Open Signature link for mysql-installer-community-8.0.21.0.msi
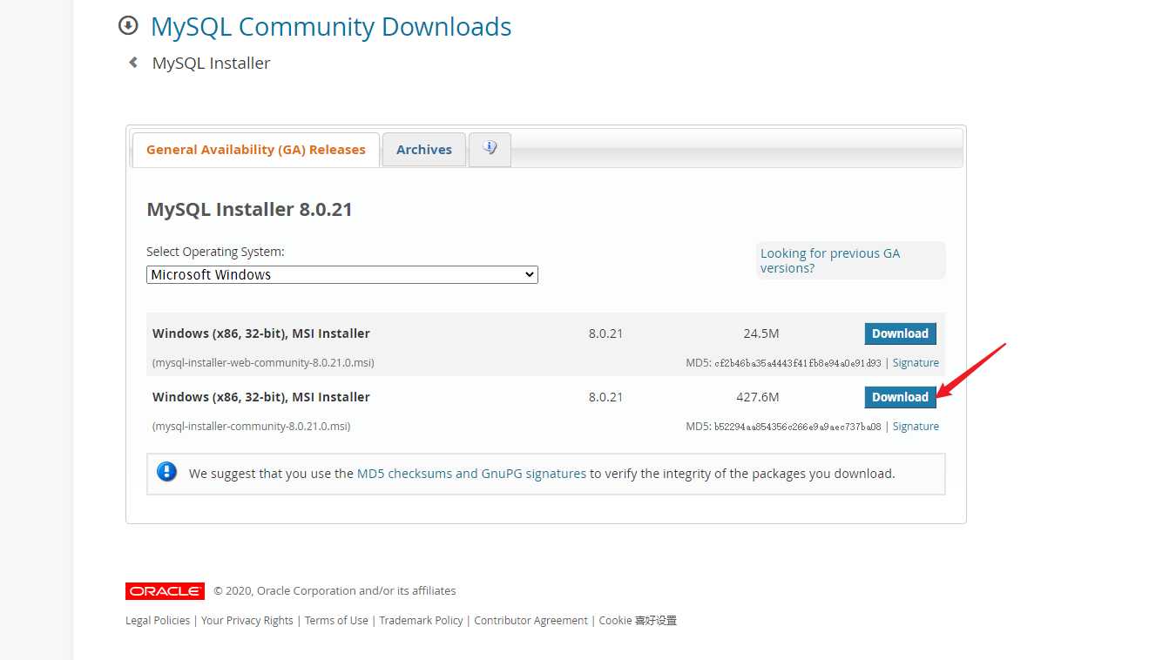 tap(916, 427)
